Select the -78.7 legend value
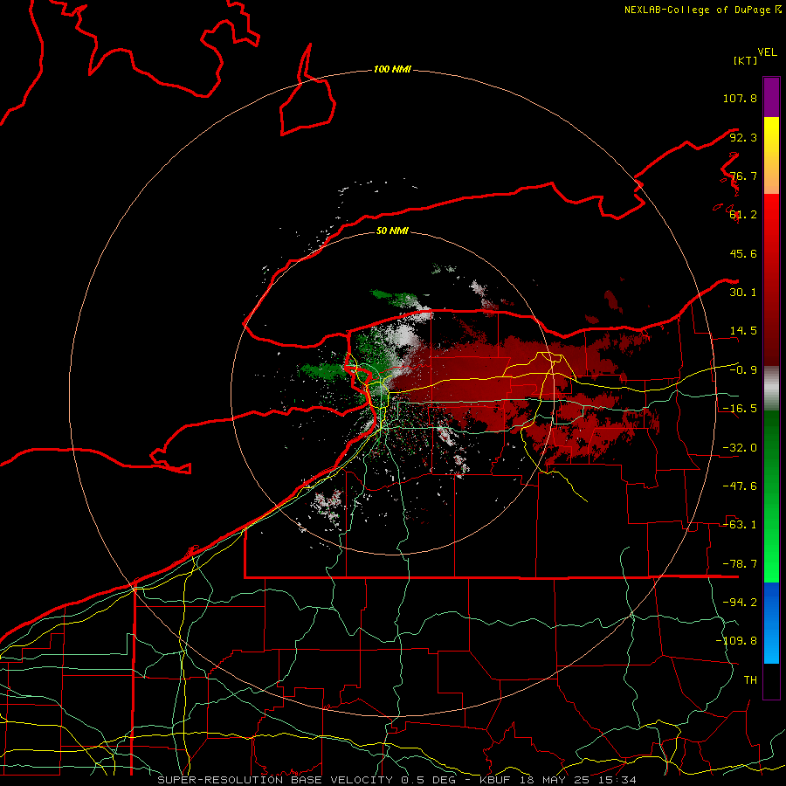The image size is (786, 786). [x=740, y=564]
